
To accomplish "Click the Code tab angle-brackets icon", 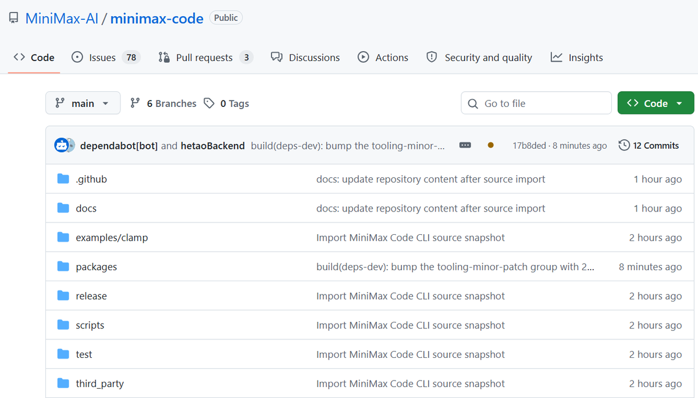I will [19, 57].
